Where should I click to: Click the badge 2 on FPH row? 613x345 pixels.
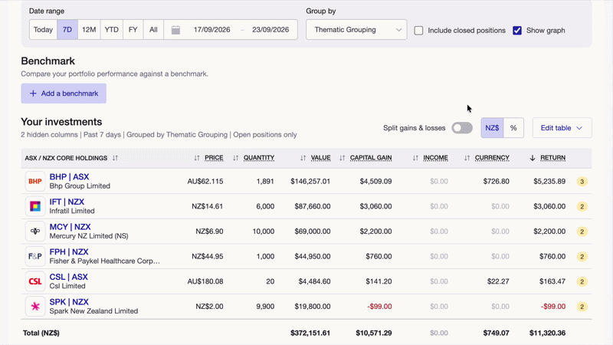(x=582, y=257)
